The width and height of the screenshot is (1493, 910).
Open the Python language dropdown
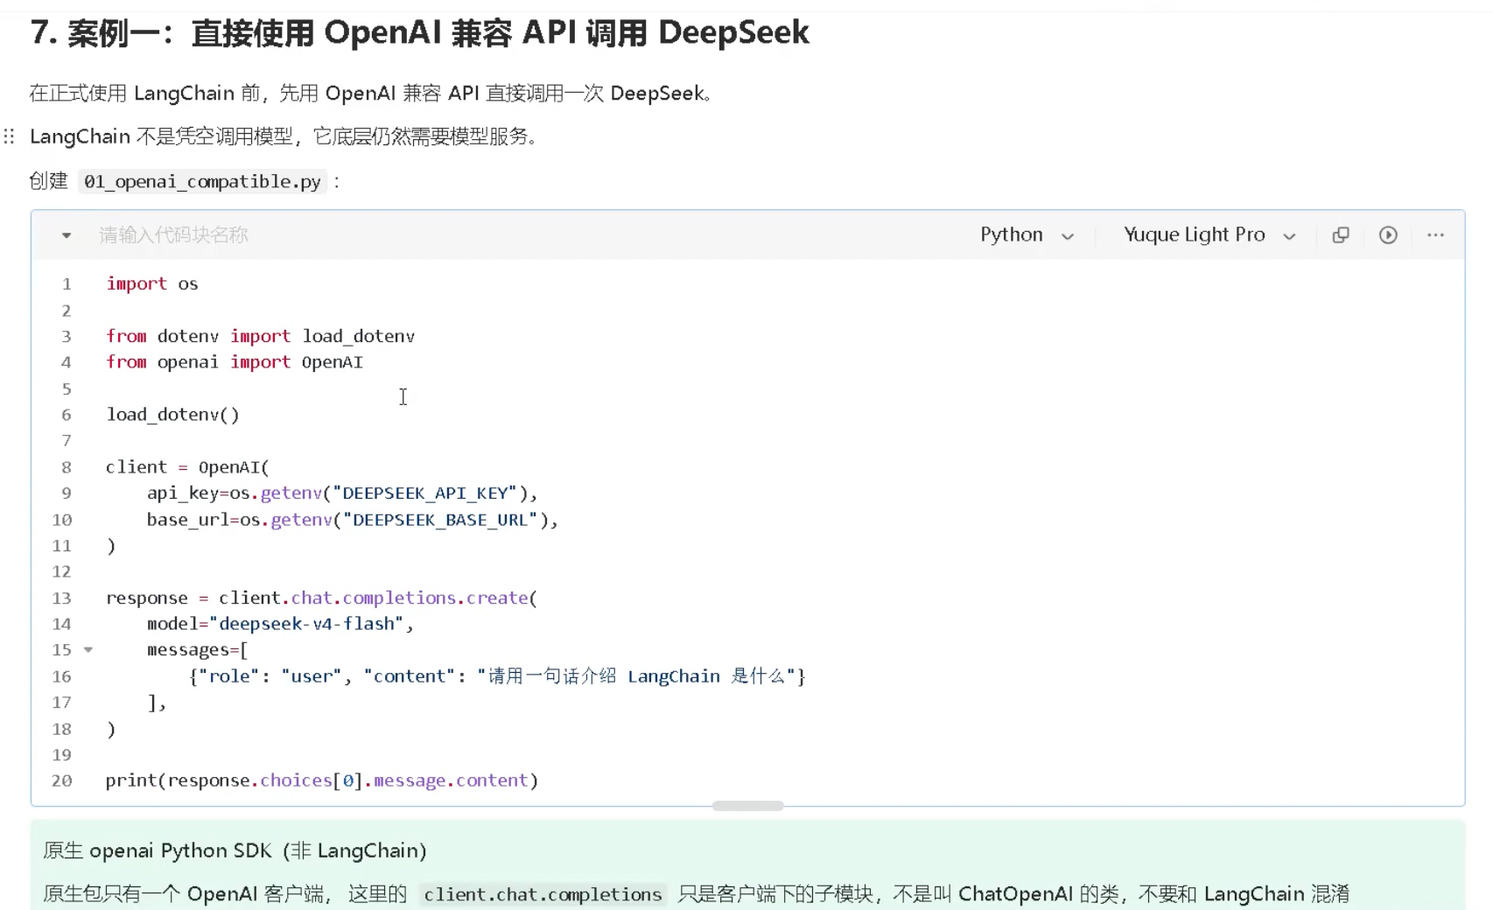click(1027, 234)
